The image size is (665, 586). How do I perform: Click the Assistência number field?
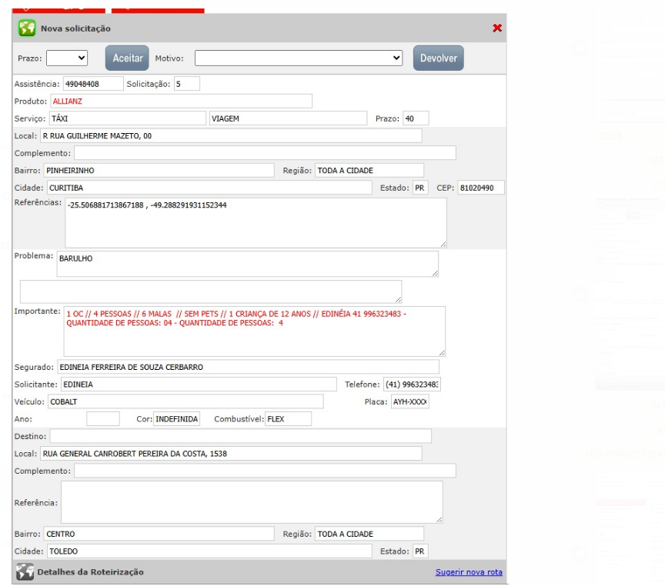[x=92, y=83]
